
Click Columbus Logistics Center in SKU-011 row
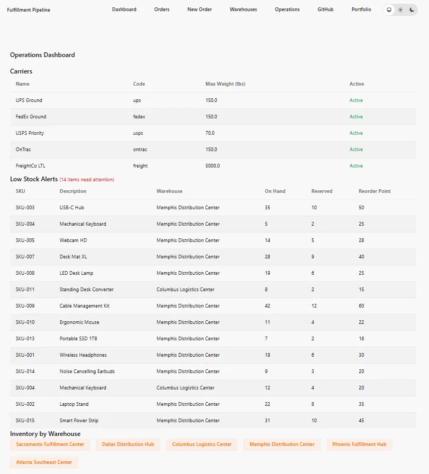pos(185,289)
